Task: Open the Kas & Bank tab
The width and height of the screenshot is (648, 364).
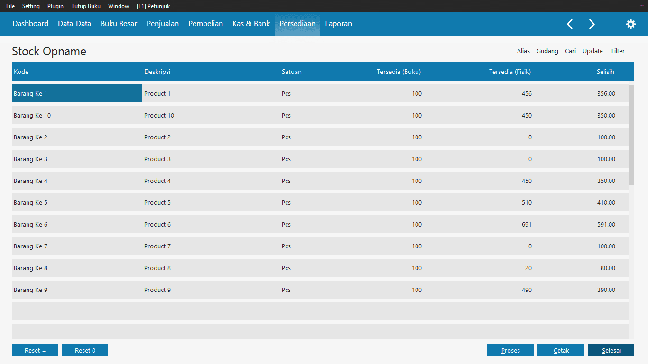Action: 251,24
